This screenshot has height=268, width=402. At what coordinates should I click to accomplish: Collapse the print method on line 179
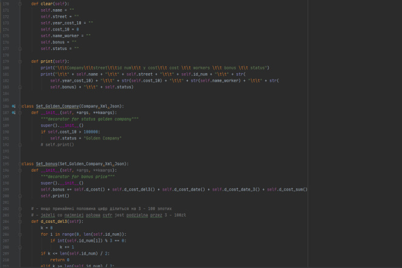click(20, 62)
